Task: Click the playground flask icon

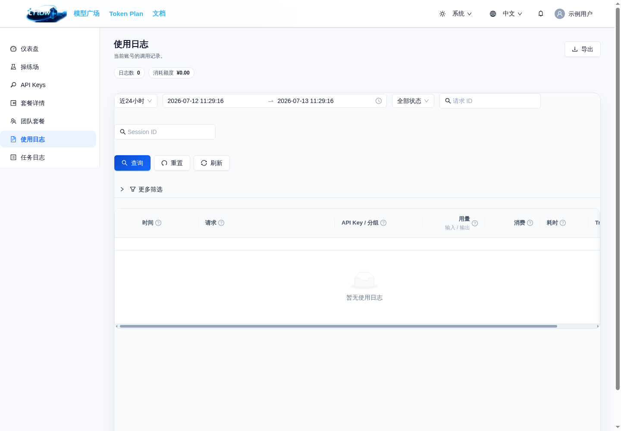Action: (13, 67)
